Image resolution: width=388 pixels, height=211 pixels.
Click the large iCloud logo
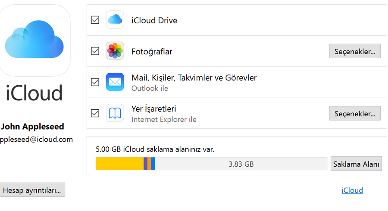34,40
